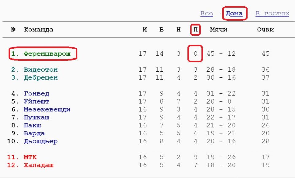Select the Дома tab
295x178 pixels.
tap(234, 14)
